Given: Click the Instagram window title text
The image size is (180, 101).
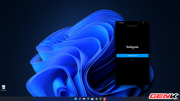Looking at the screenshot, I should pos(121,23).
